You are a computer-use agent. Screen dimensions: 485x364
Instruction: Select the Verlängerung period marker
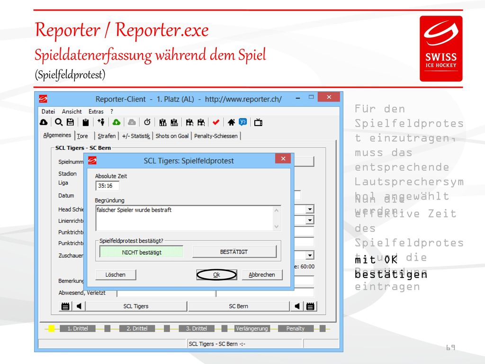tap(252, 328)
